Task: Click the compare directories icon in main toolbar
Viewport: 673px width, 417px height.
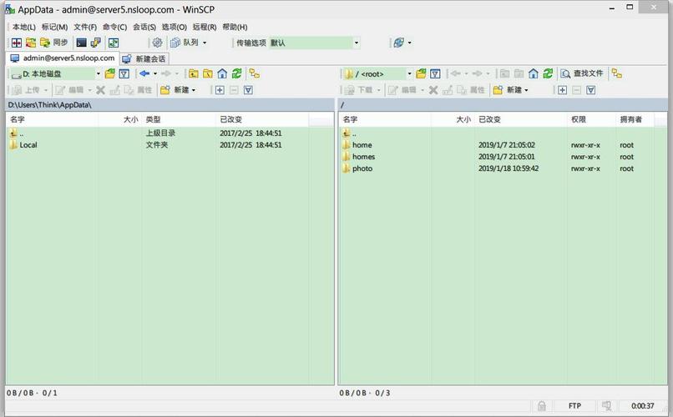Action: [x=17, y=43]
